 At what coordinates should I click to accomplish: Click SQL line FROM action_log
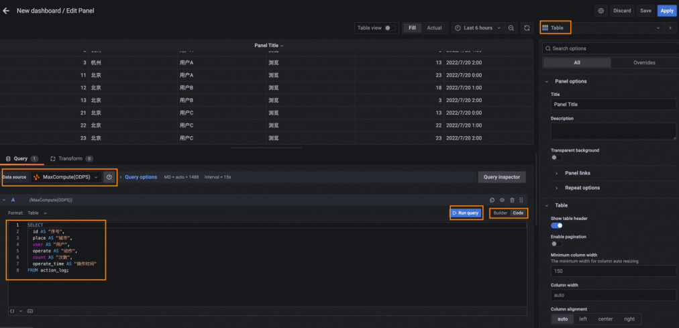(x=48, y=270)
